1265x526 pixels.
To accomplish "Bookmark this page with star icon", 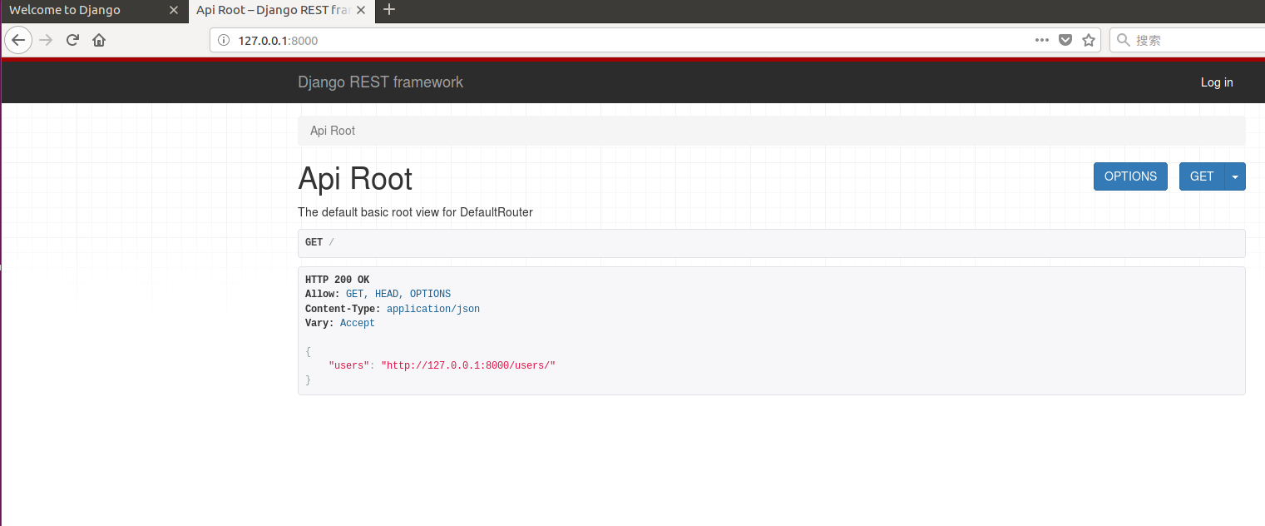I will pyautogui.click(x=1089, y=40).
